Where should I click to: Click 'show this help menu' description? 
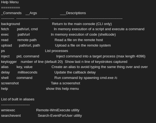(62, 89)
